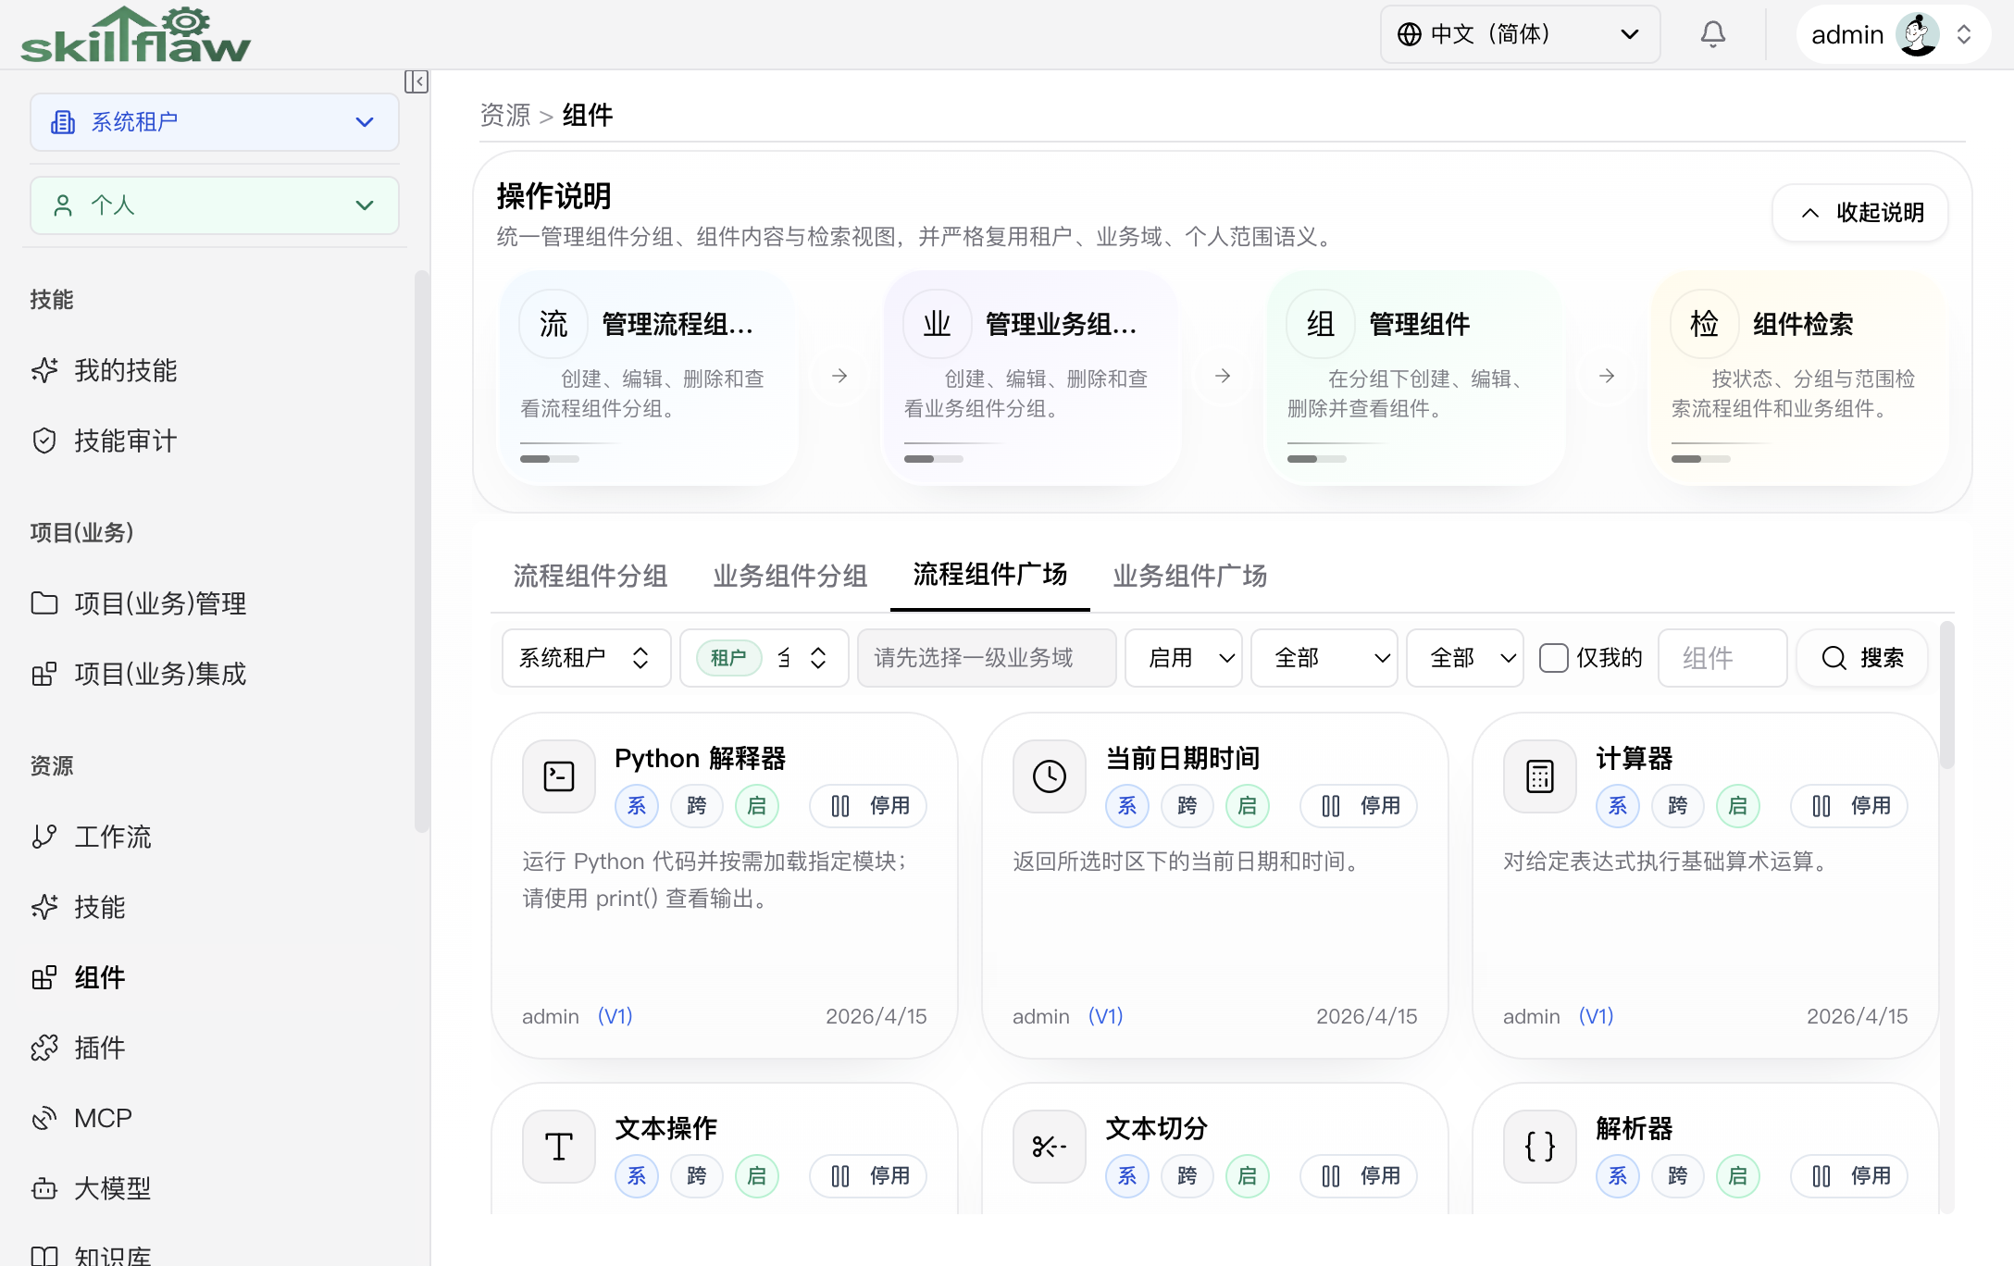Open second 全部 filter dropdown
This screenshot has width=2014, height=1266.
click(x=1464, y=658)
